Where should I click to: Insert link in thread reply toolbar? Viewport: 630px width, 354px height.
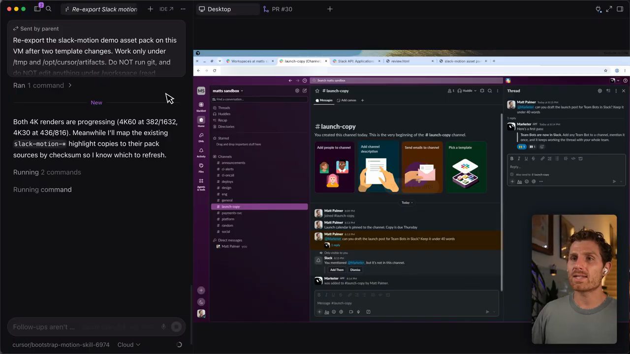(542, 158)
